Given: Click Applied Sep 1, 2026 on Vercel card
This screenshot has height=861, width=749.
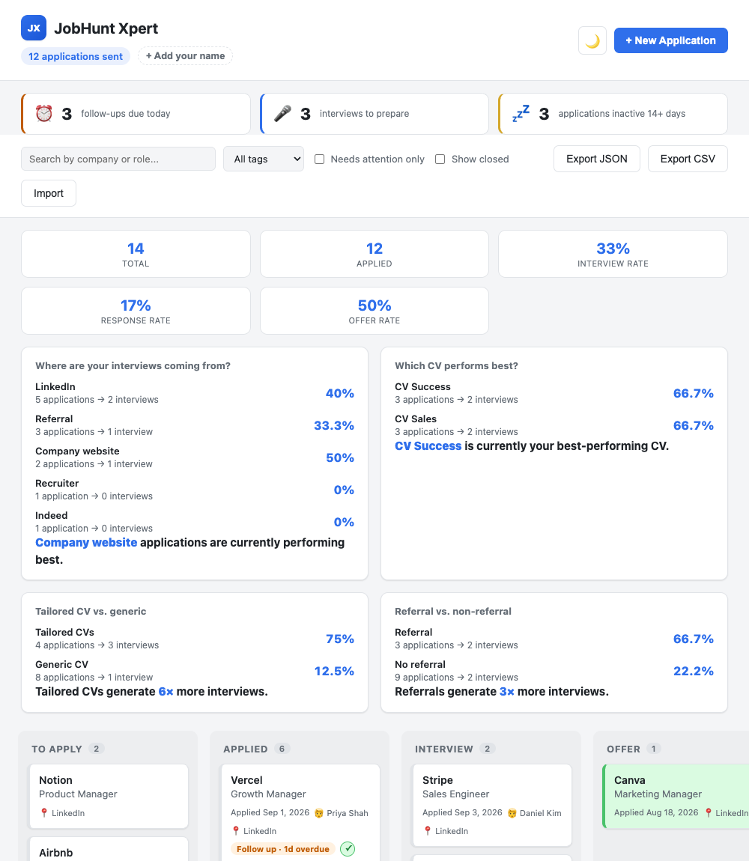Looking at the screenshot, I should 270,812.
